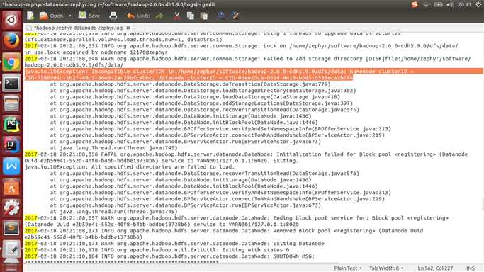Click the 'Removed Block pool' INFO line
484x272 pixels.
coord(224,234)
